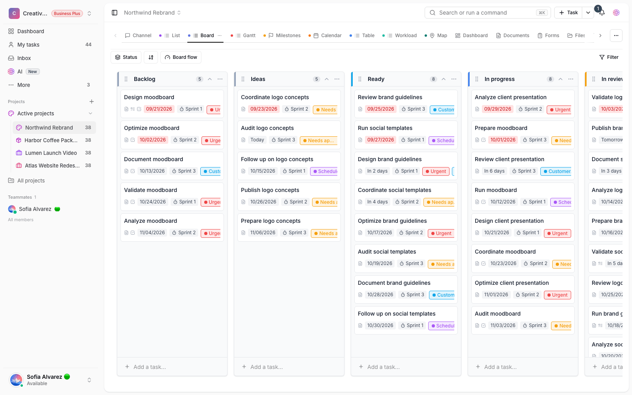Collapse the Ideas column chevron
The width and height of the screenshot is (632, 395).
327,79
